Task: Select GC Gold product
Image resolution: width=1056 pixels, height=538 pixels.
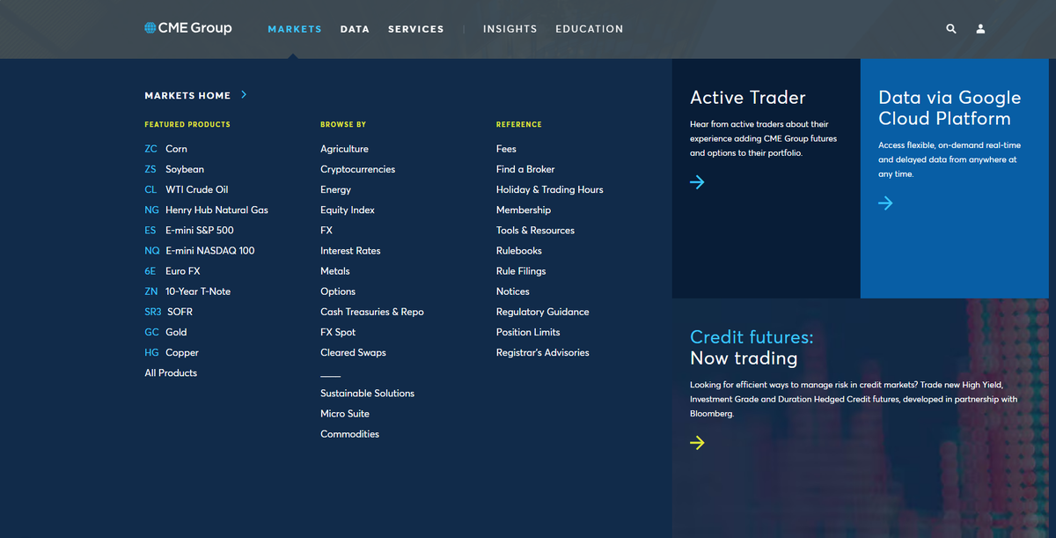Action: [165, 332]
